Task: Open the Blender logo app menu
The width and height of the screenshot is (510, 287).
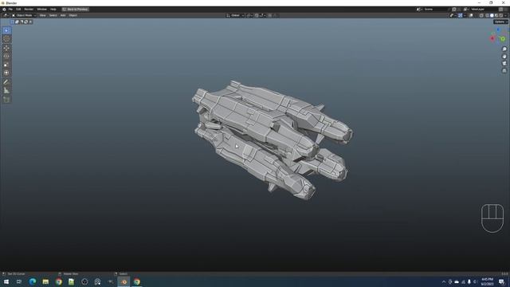Action: tap(4, 10)
